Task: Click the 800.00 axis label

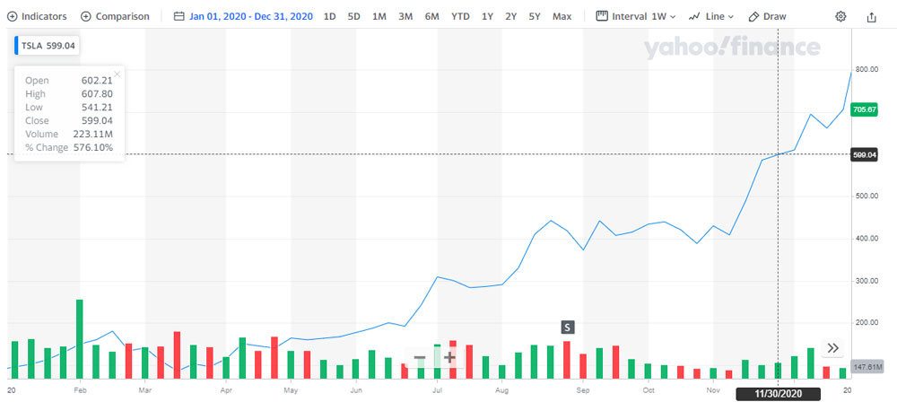Action: click(x=867, y=69)
